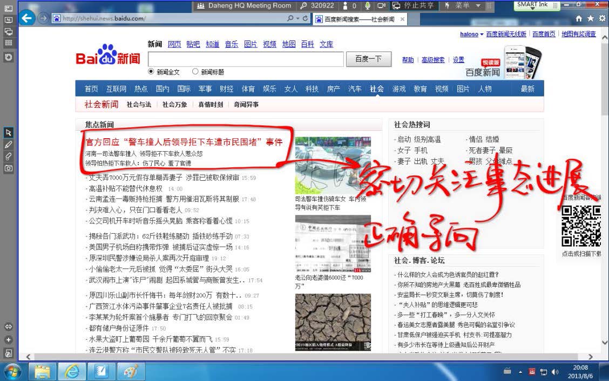Open the 社会与法 sub-category
This screenshot has height=381, width=609.
(x=139, y=105)
